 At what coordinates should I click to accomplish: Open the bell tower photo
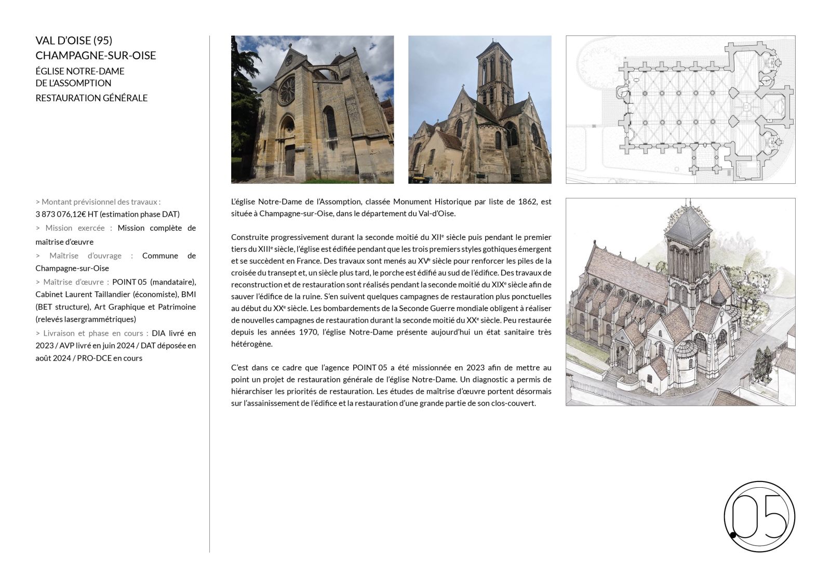pyautogui.click(x=479, y=110)
